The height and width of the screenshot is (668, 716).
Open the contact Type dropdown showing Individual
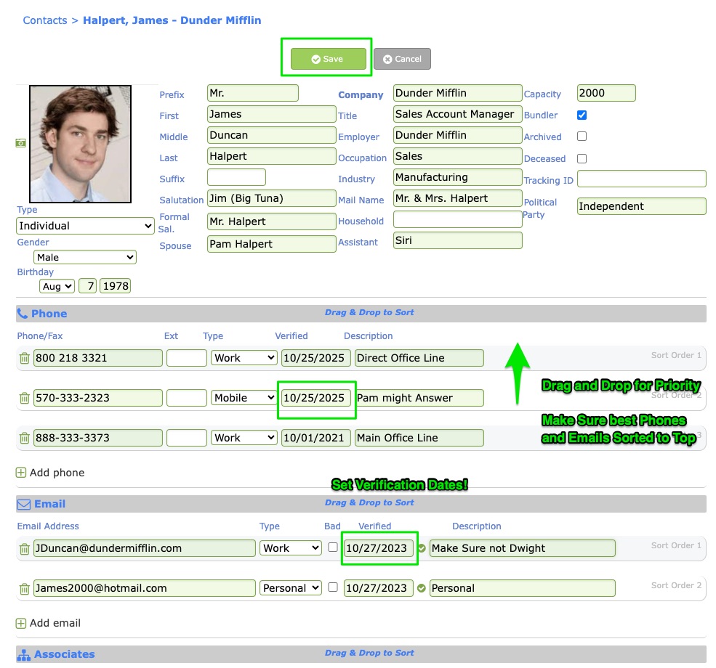point(85,226)
